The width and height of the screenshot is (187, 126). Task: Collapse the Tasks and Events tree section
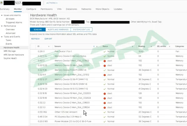[x=2, y=37]
